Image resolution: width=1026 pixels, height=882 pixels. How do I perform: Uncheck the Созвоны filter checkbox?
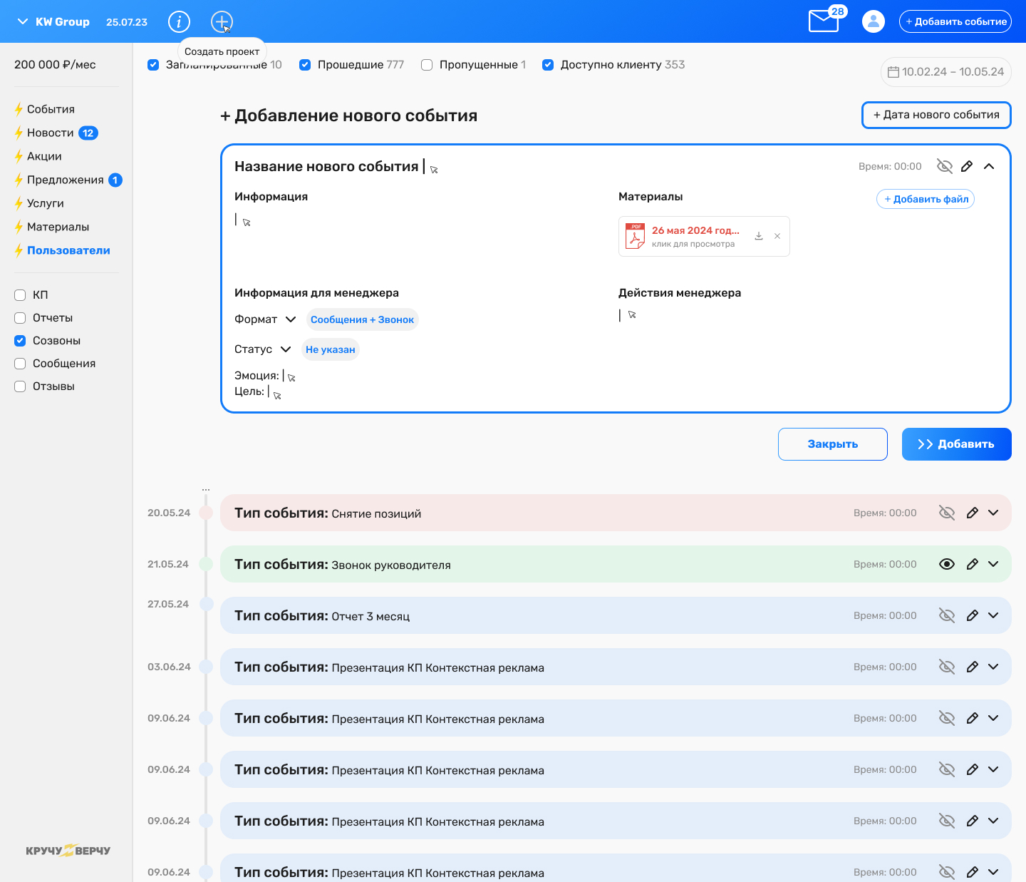[20, 341]
